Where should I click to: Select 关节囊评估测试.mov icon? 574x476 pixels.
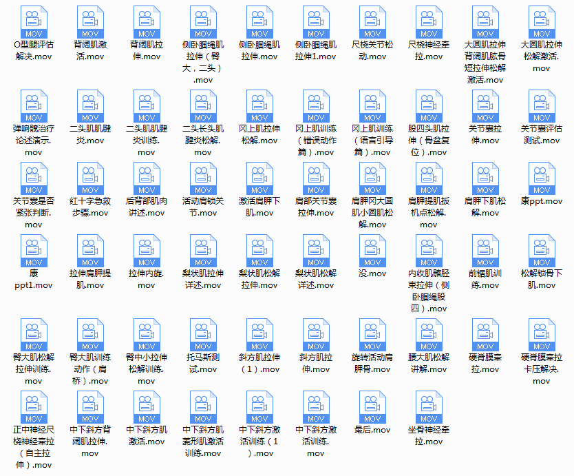click(x=542, y=106)
